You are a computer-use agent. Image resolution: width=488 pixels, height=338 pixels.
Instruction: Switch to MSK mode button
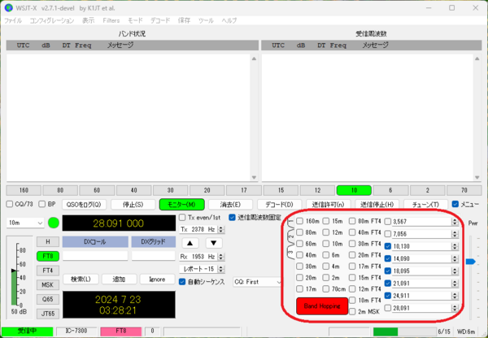point(48,285)
